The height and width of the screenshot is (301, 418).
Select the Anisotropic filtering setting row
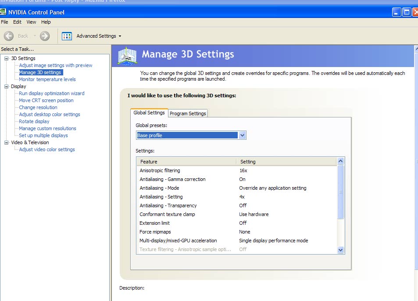click(160, 170)
